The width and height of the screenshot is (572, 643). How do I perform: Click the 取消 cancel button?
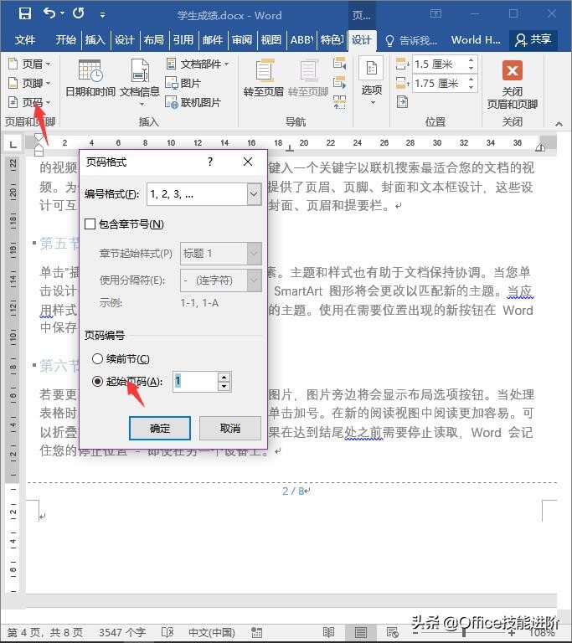(x=229, y=429)
